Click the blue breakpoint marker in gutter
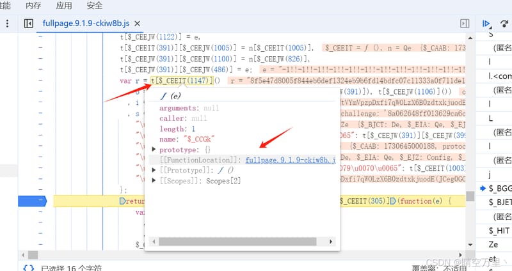 (x=33, y=201)
